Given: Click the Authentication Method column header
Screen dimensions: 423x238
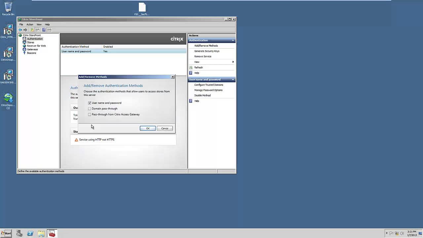Looking at the screenshot, I should pyautogui.click(x=81, y=47).
